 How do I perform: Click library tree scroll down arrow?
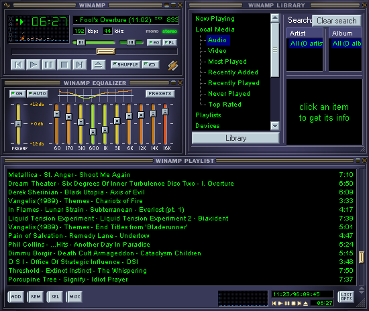(275, 126)
